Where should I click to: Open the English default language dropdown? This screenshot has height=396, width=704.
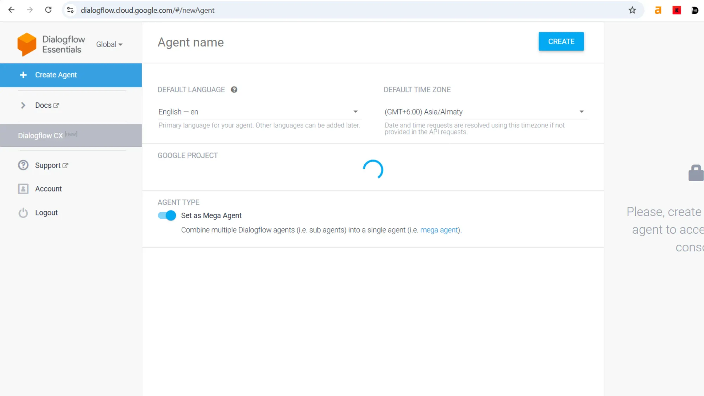[259, 112]
